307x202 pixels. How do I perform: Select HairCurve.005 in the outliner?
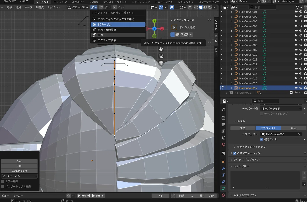click(248, 31)
